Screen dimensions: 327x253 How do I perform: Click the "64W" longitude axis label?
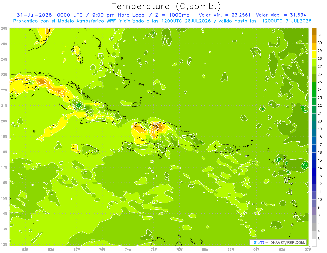pos(256,249)
